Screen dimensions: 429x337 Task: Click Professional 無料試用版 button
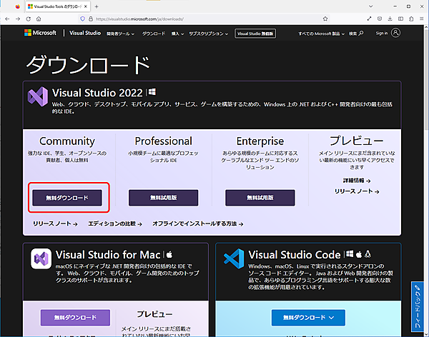click(163, 197)
